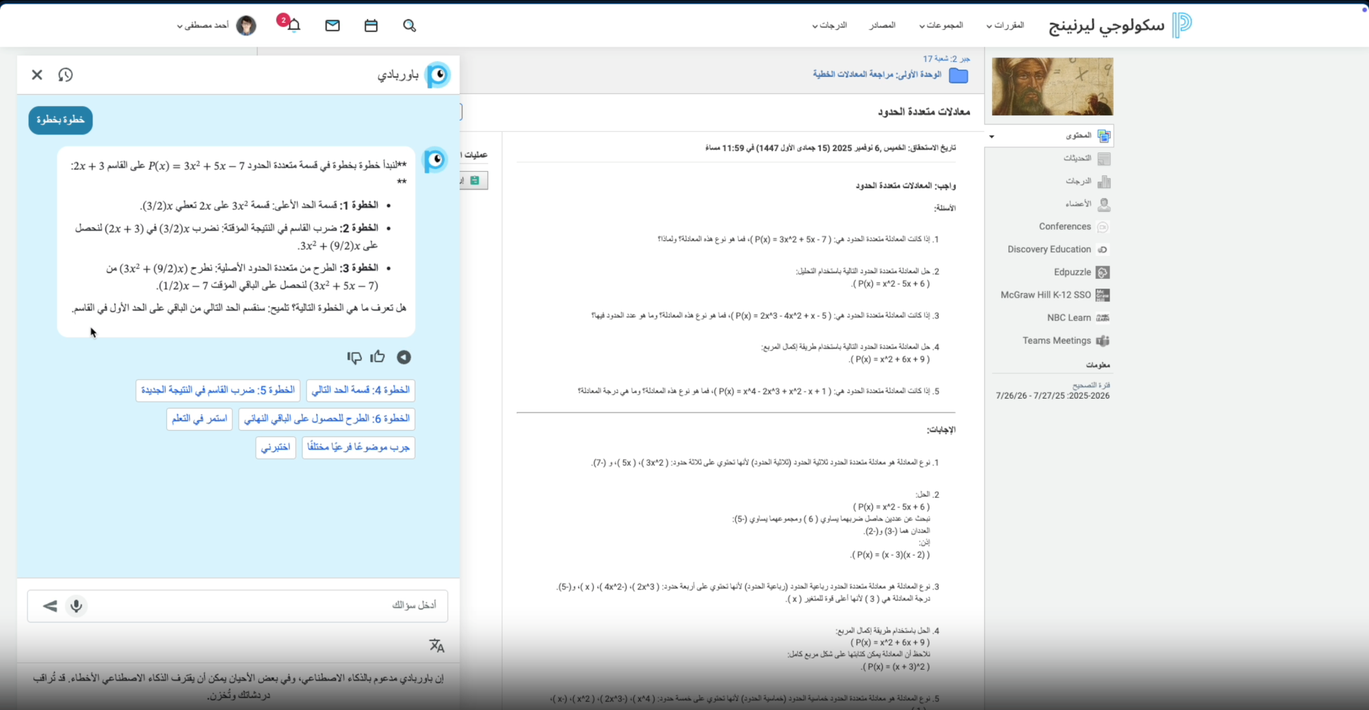Click the translate language icon
The image size is (1369, 710).
point(436,646)
